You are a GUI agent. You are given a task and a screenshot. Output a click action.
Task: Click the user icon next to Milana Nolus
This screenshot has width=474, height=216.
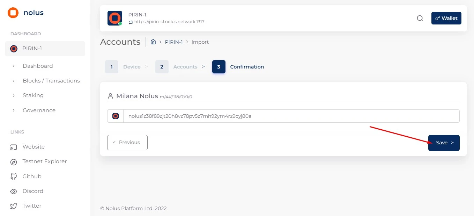pyautogui.click(x=110, y=96)
